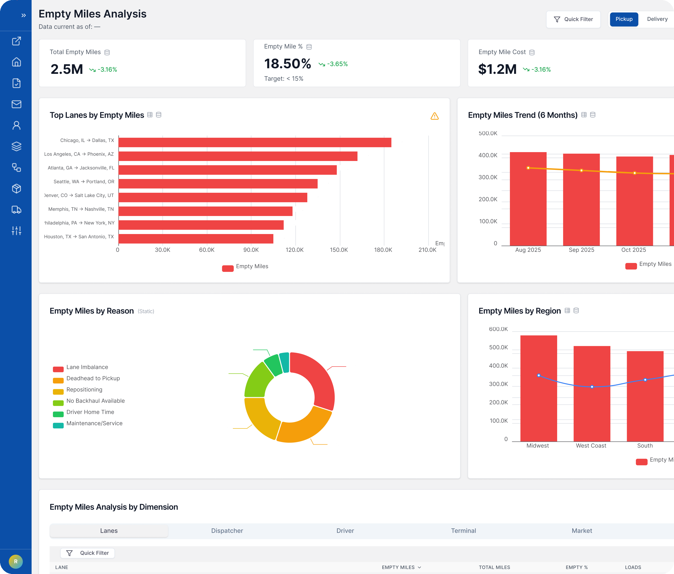The height and width of the screenshot is (574, 674).
Task: Click database icon next to Empty Mile %
Action: [309, 47]
